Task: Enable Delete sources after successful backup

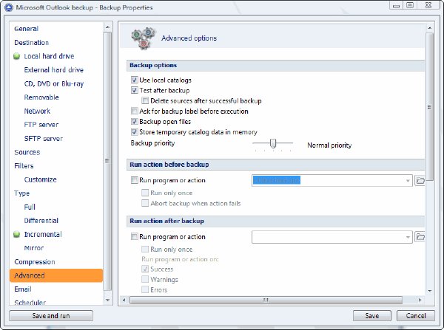Action: 145,100
